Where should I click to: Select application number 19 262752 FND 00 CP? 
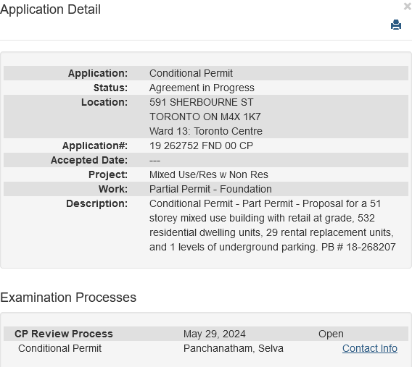[x=201, y=145]
